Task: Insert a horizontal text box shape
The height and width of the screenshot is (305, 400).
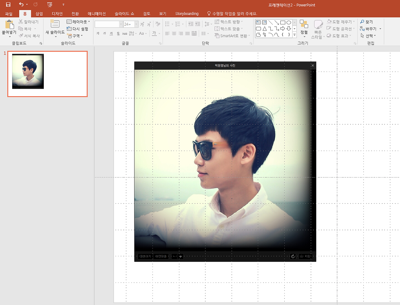Action: pos(258,22)
